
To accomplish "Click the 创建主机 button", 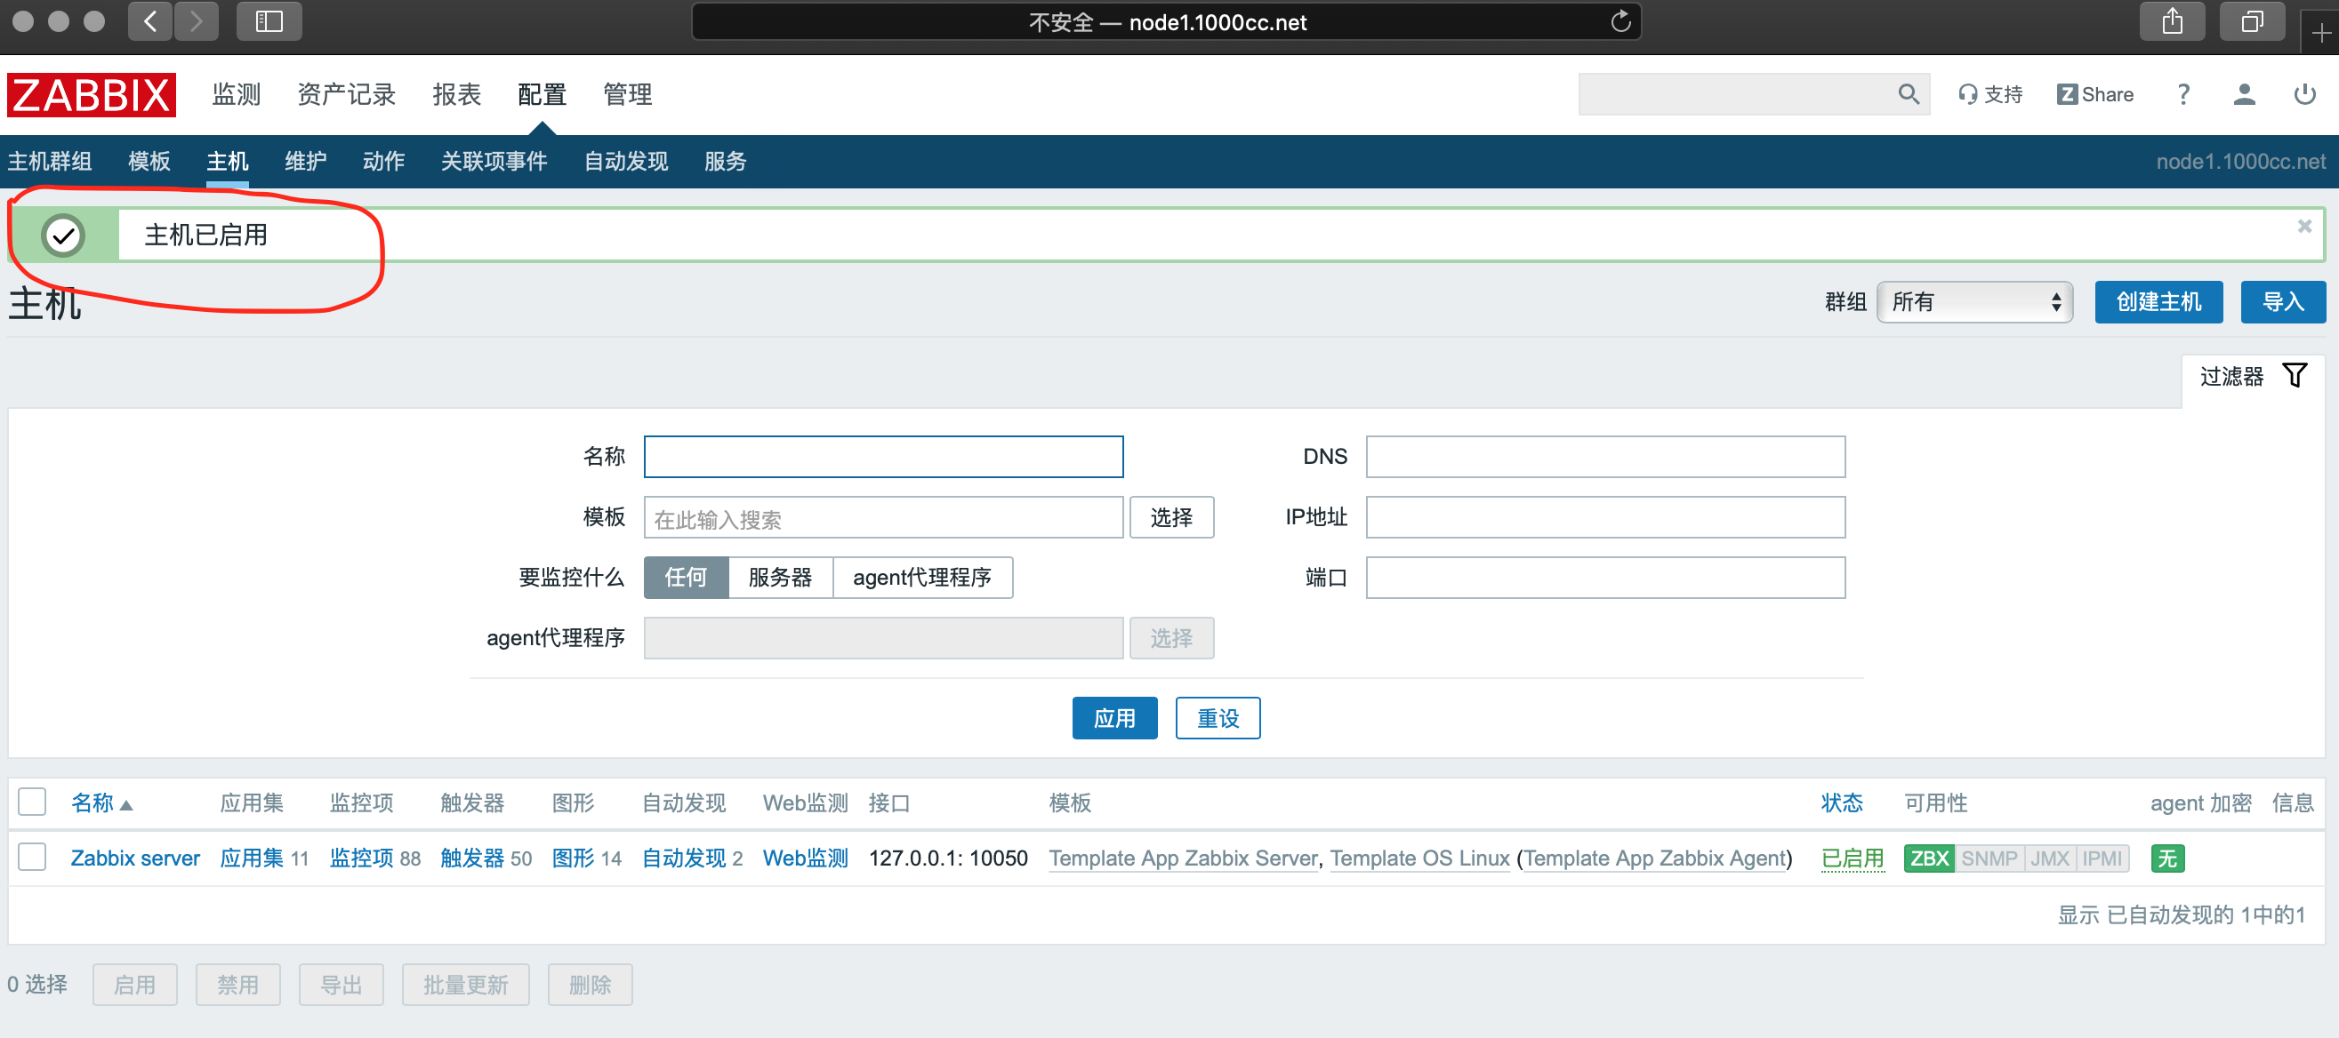I will (2158, 302).
